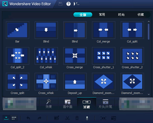Select the dark diamond Diamond_zoom transition
This screenshot has height=123, width=153.
click(132, 82)
